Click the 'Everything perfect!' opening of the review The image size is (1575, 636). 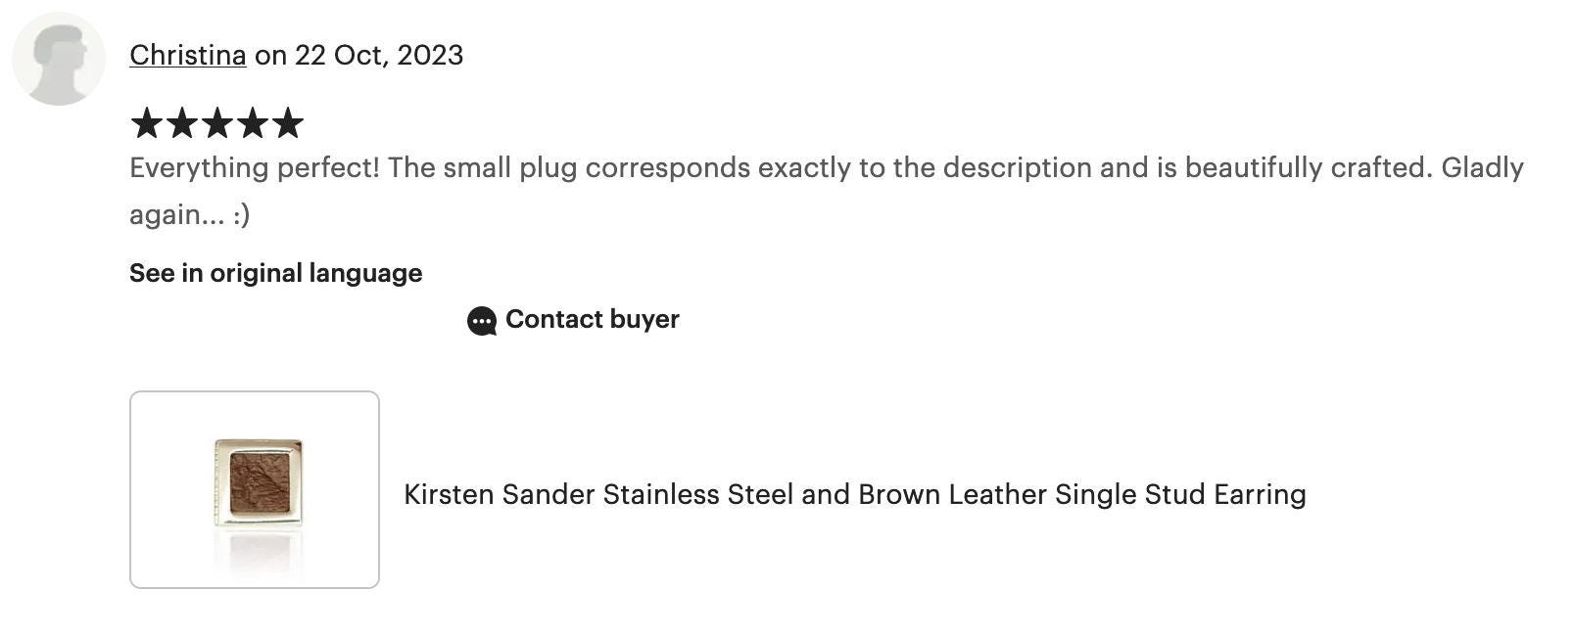255,167
